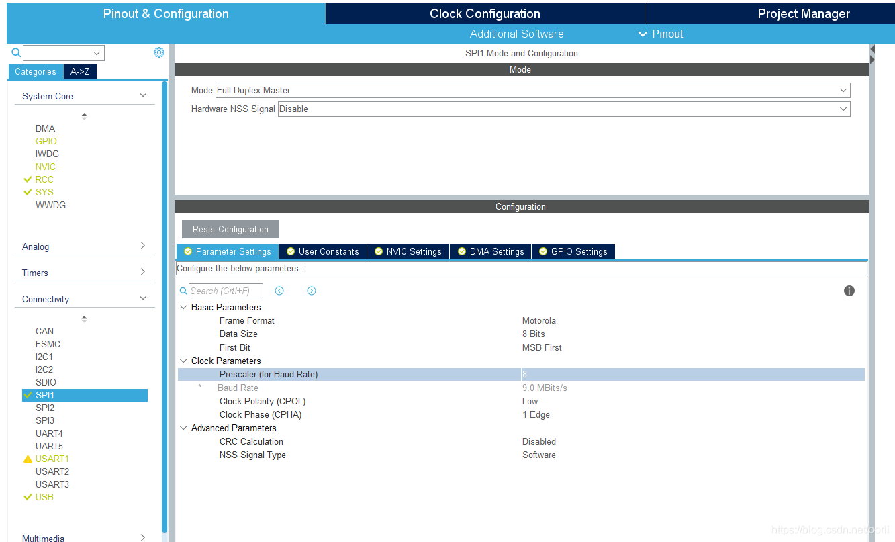This screenshot has height=542, width=895.
Task: Switch to Project Manager tab
Action: point(804,13)
